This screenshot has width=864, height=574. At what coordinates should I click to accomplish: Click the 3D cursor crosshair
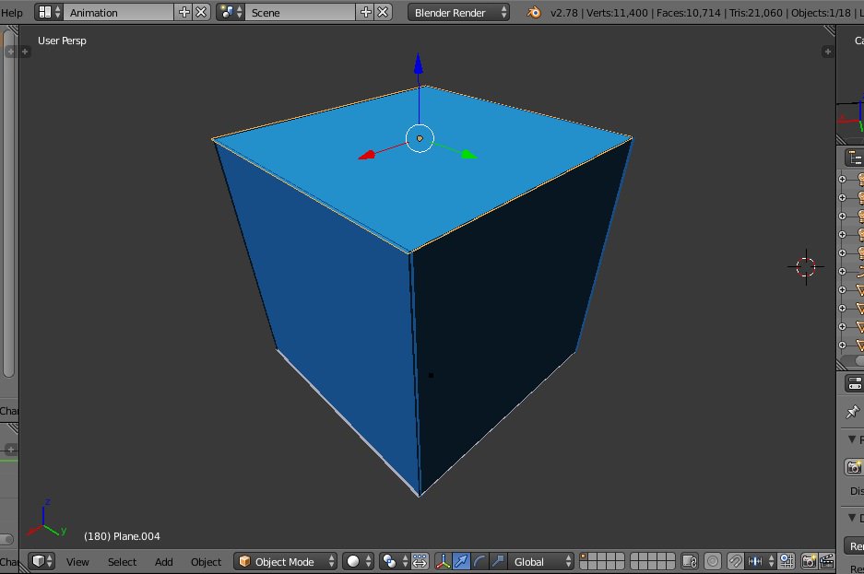[x=806, y=267]
